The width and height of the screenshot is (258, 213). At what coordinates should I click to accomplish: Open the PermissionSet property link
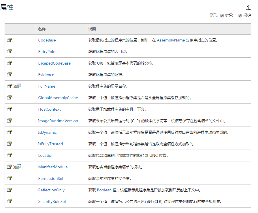[x=51, y=178]
